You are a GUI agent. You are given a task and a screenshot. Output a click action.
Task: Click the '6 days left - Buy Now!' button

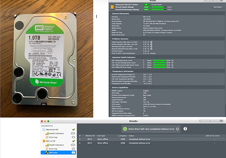(211, 121)
